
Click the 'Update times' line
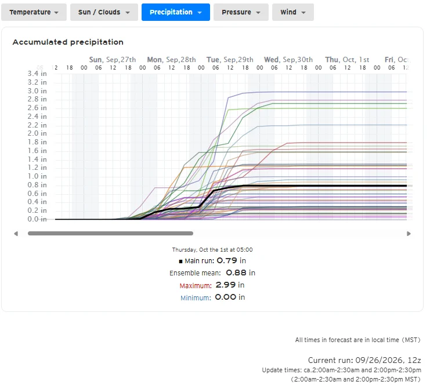coord(341,370)
